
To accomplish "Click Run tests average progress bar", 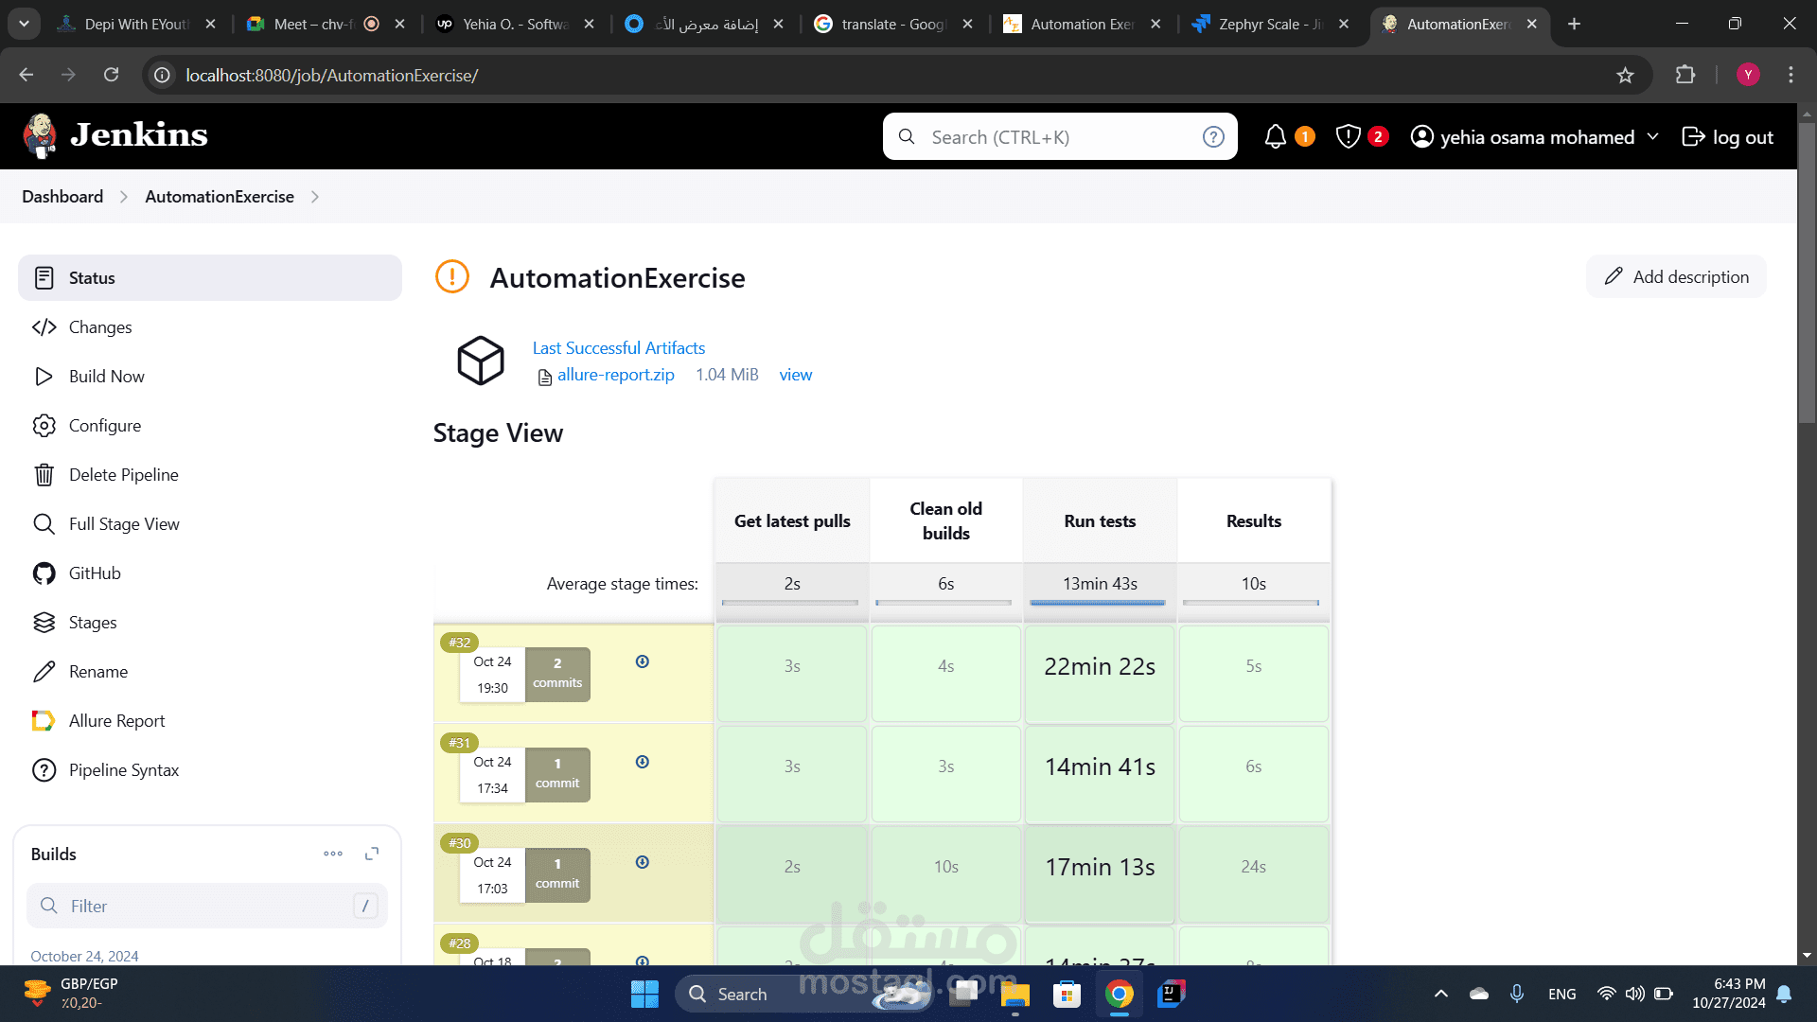I will 1098,603.
